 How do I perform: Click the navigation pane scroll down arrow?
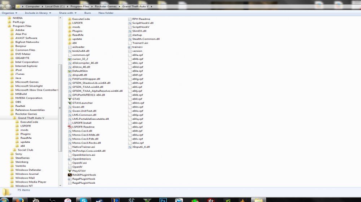click(60, 185)
